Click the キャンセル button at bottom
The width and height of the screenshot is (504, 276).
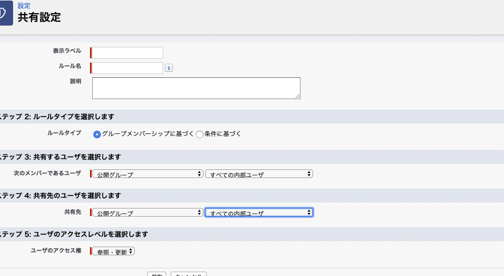188,274
